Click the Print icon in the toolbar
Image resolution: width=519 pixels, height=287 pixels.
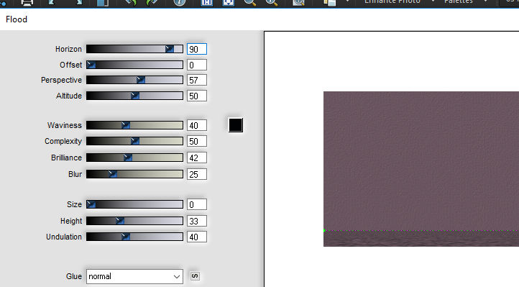click(x=27, y=3)
